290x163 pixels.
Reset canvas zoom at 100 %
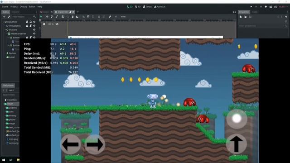coord(50,24)
